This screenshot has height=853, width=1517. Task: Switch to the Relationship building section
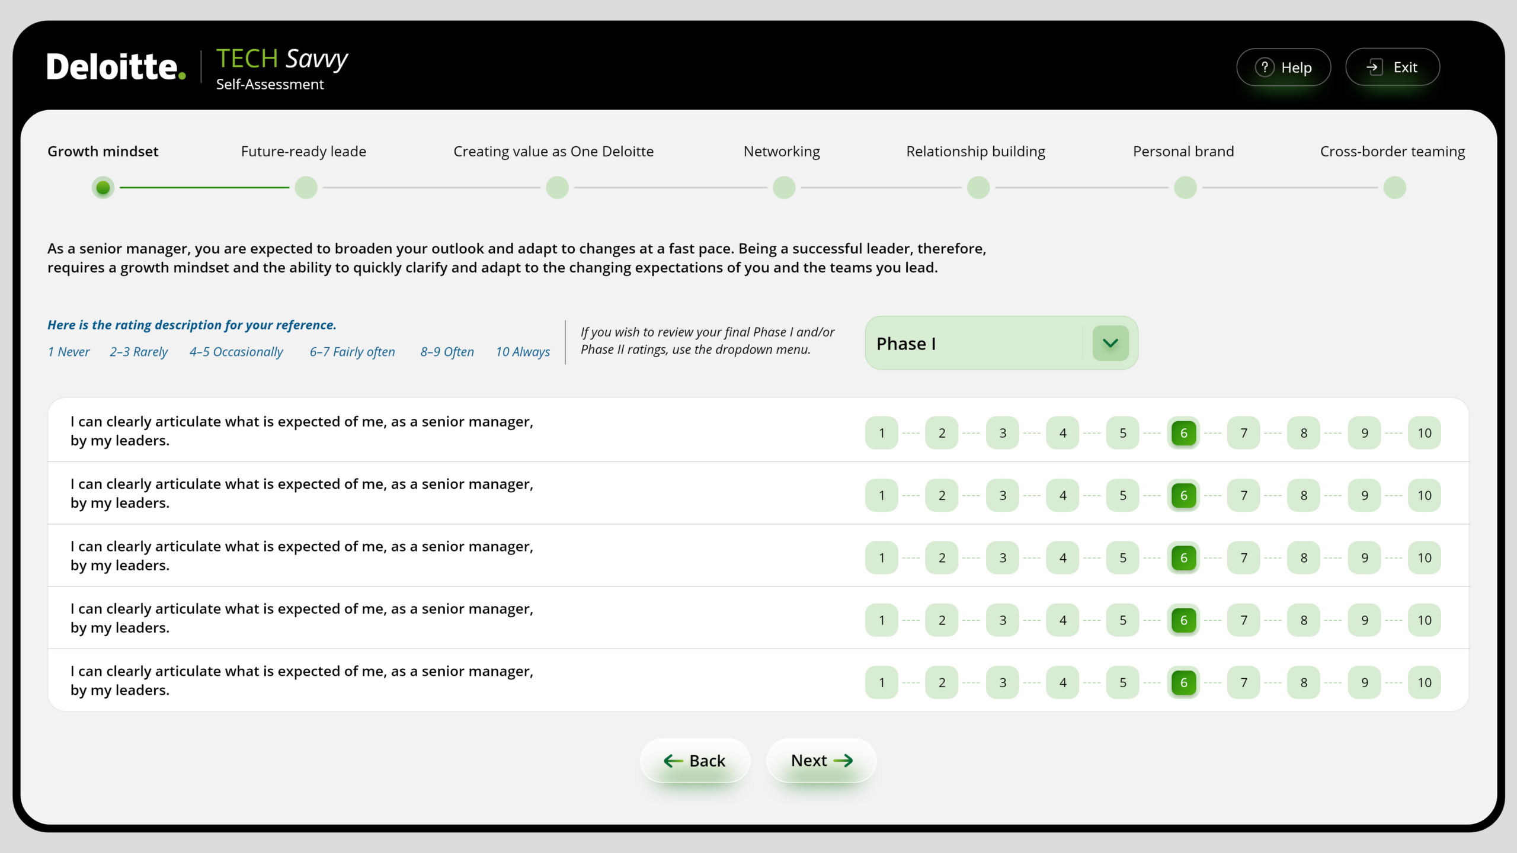(x=975, y=152)
